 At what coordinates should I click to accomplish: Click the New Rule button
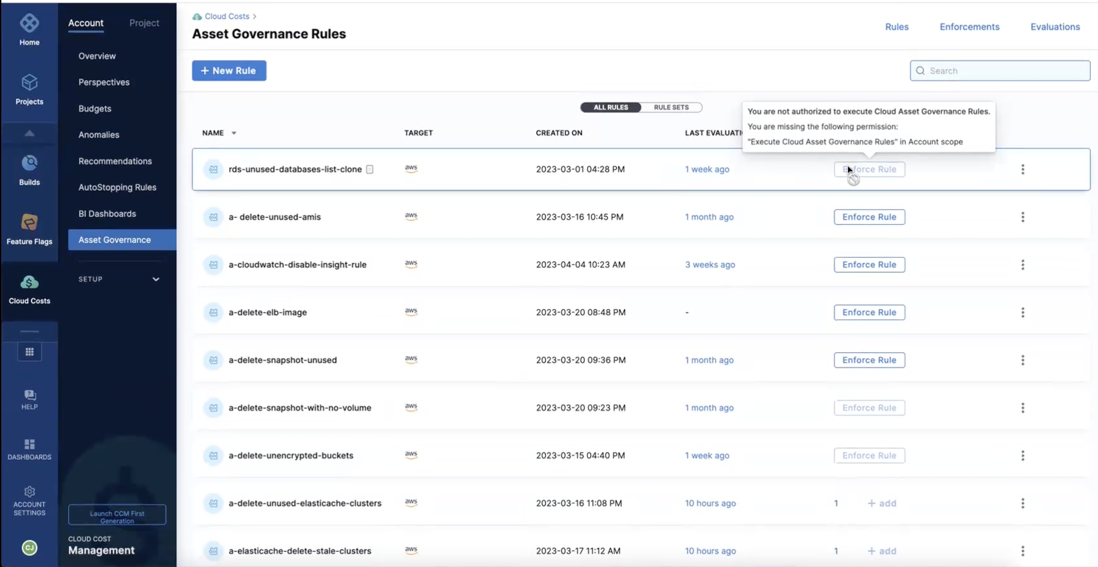tap(229, 71)
